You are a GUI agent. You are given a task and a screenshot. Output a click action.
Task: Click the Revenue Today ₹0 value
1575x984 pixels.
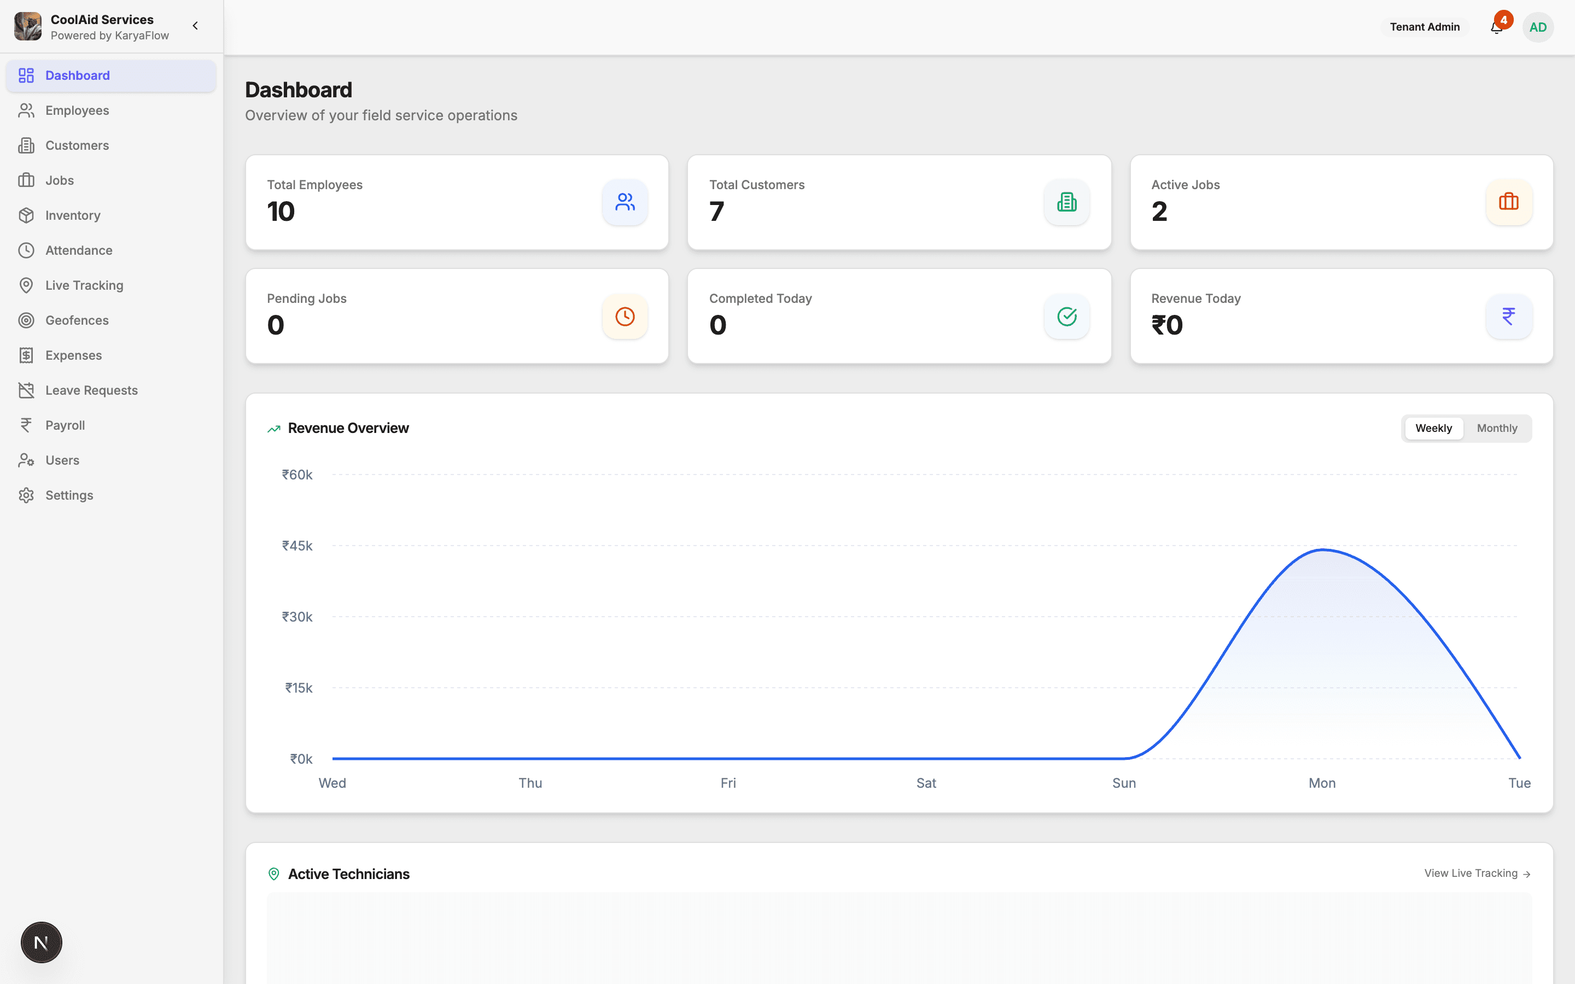point(1167,325)
